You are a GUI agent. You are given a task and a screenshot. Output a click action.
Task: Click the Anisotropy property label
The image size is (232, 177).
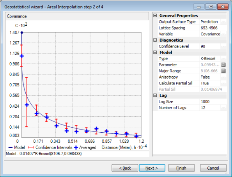coord(168,77)
